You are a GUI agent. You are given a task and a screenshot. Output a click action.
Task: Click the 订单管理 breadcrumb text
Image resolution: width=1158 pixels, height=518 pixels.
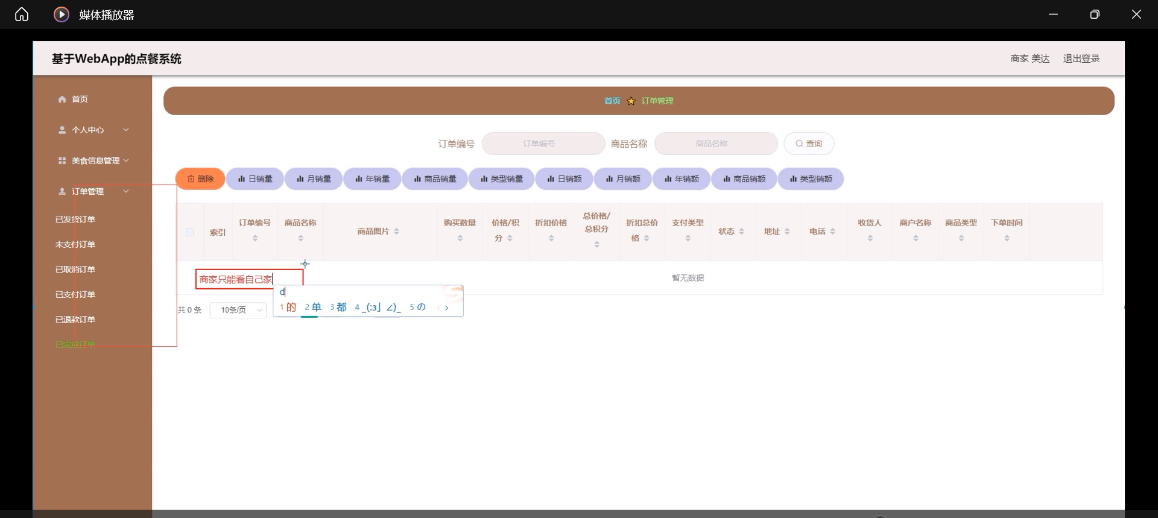657,101
